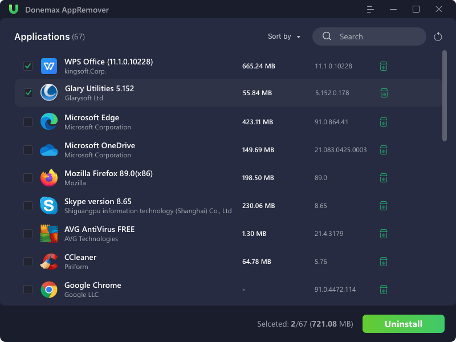Click the trash icon for WPS Office
Viewport: 456px width, 342px height.
coord(384,66)
